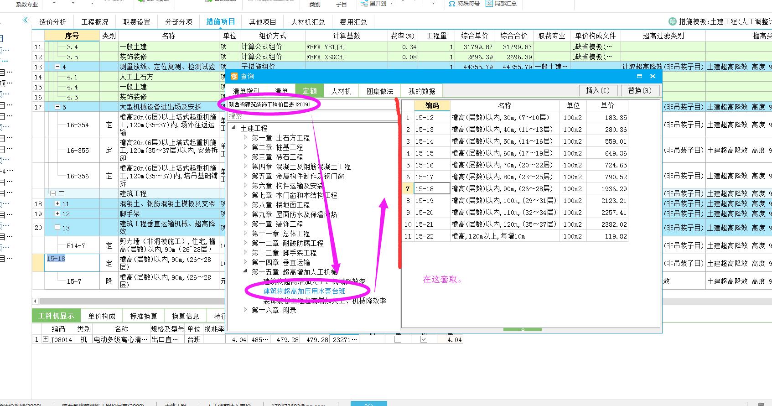772x406 pixels.
Task: Expand the J08014 material row
Action: 46,339
